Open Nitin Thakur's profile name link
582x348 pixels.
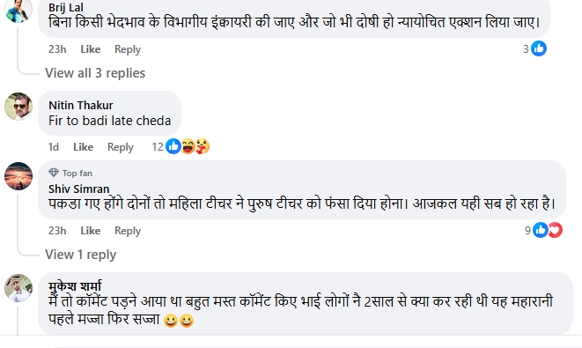pyautogui.click(x=80, y=105)
